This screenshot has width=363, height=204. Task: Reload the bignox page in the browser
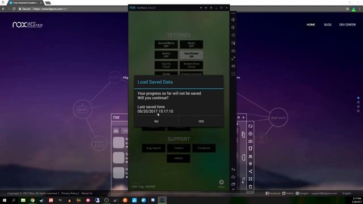pyautogui.click(x=14, y=9)
